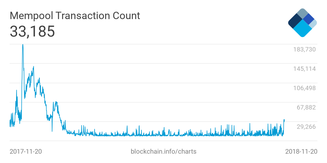Viewport: 327px width, 163px height.
Task: Click the royal blue segment of the logo
Action: click(x=308, y=19)
